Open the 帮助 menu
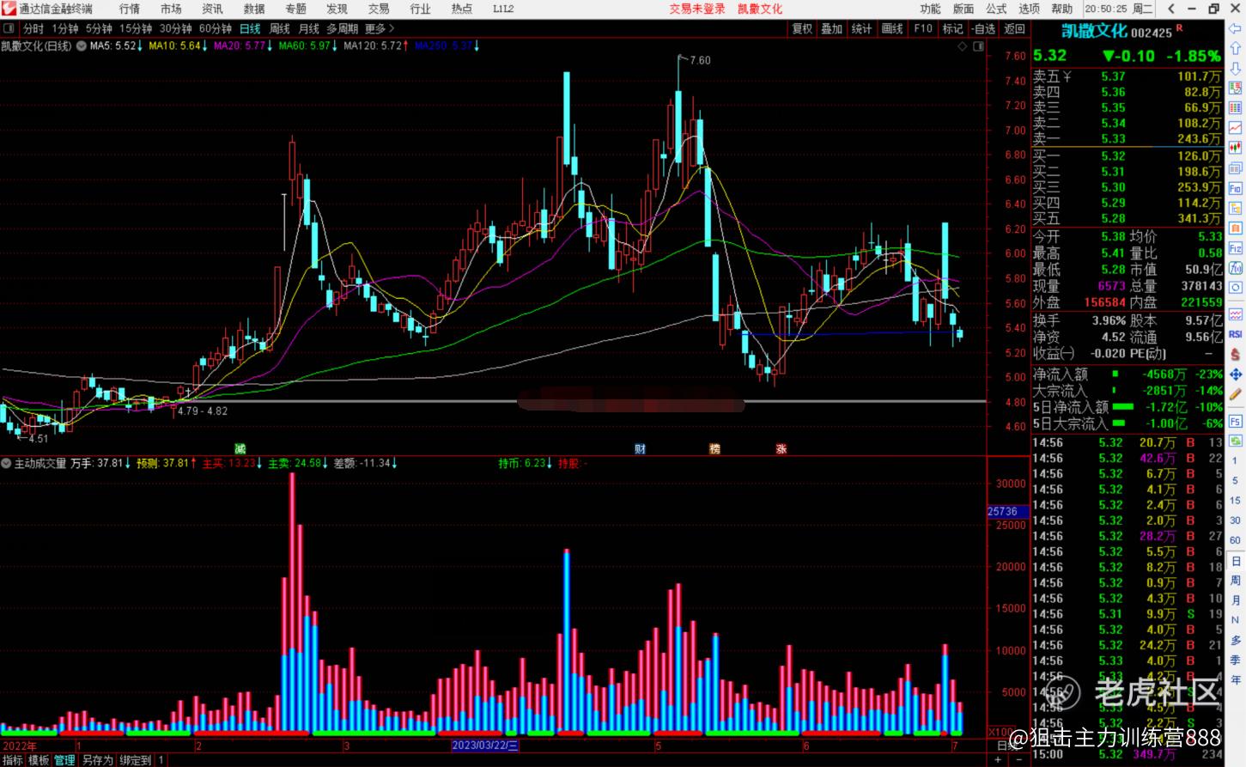 coord(1062,9)
